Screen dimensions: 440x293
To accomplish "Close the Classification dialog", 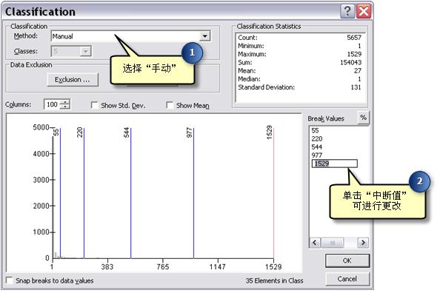I will pos(364,12).
